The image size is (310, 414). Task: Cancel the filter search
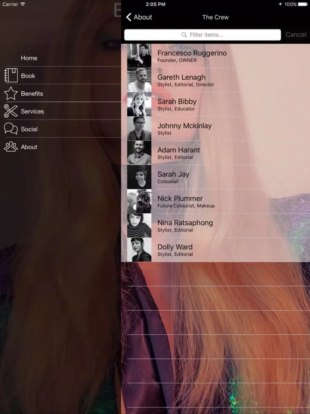[x=296, y=35]
